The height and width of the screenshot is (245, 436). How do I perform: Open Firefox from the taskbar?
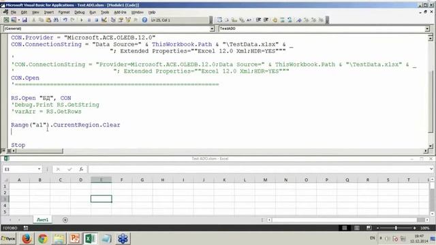tap(27, 239)
